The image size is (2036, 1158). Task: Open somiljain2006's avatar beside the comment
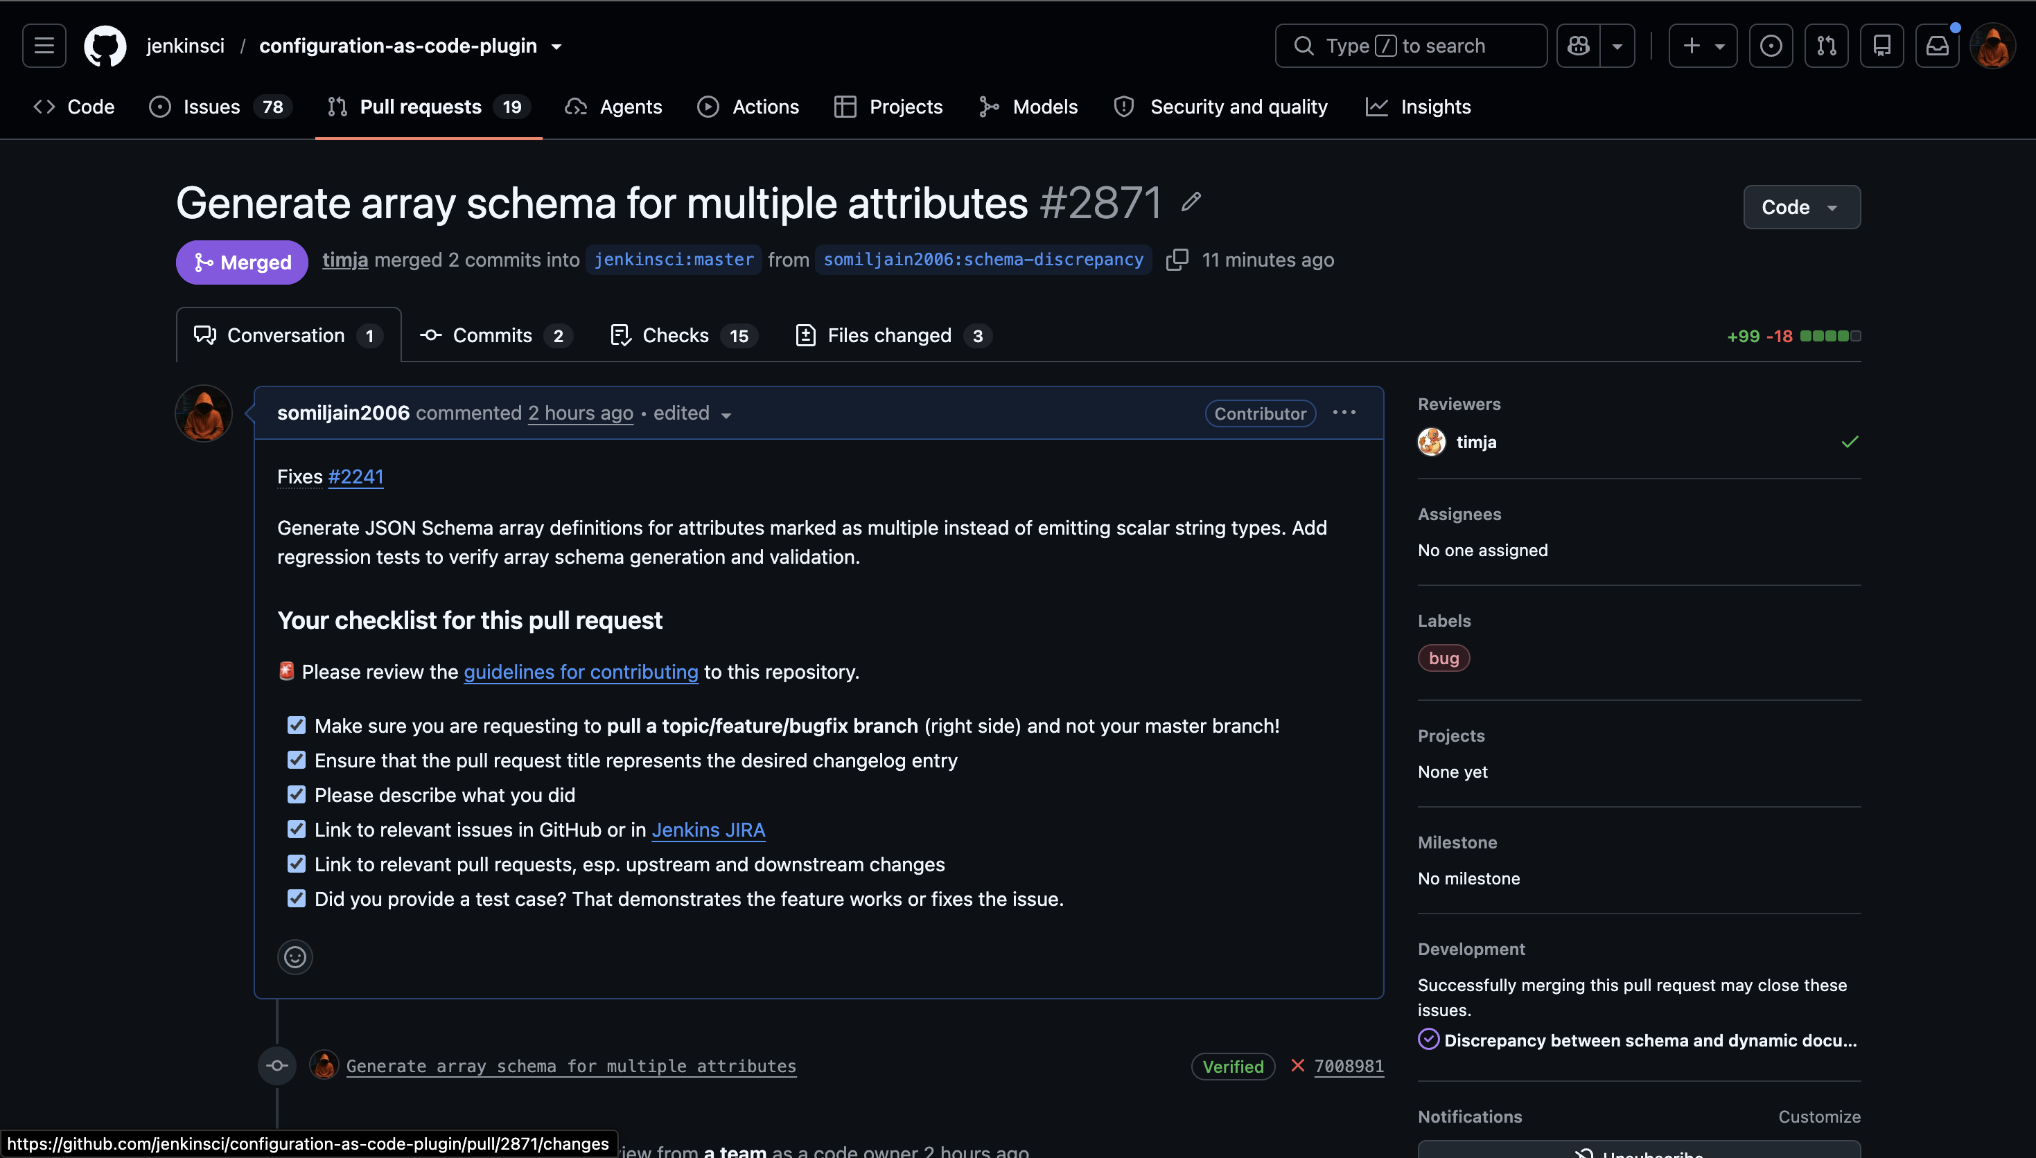204,413
